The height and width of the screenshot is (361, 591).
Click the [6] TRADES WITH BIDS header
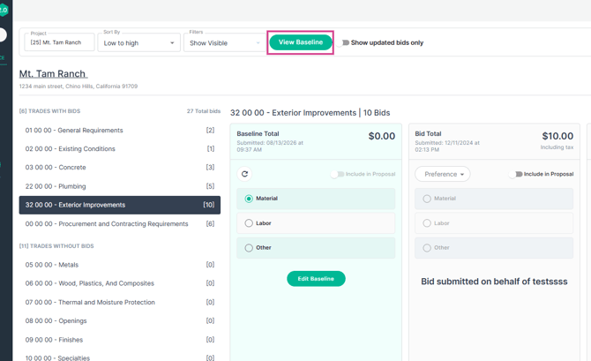coord(49,111)
